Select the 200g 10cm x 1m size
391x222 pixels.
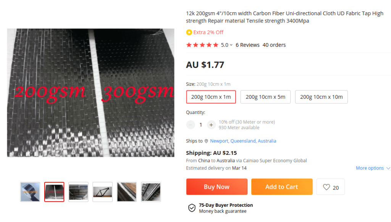pos(211,97)
